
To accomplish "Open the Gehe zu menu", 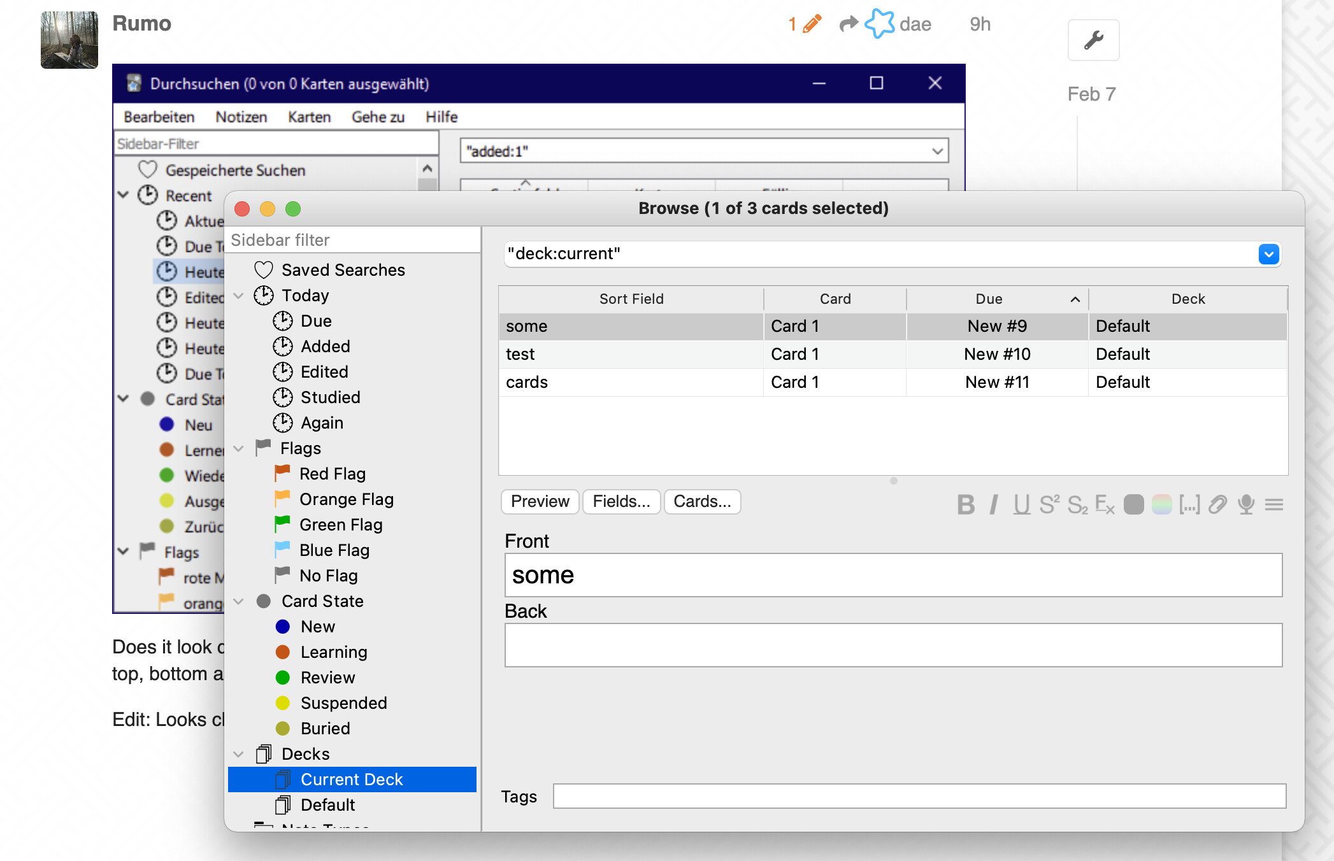I will click(x=378, y=117).
